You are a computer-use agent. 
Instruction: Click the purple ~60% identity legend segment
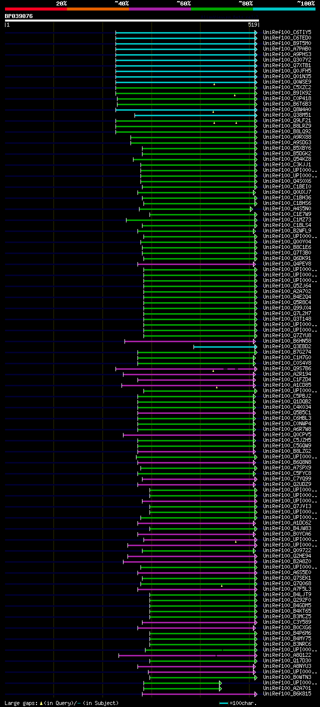160,9
